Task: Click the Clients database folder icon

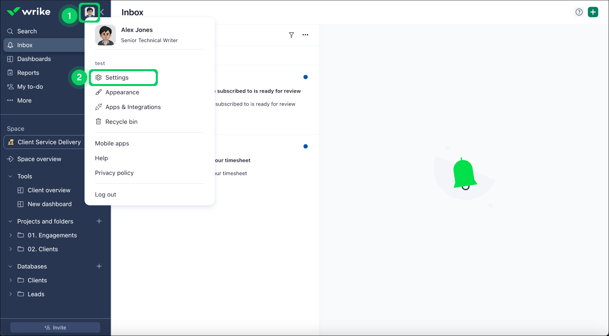Action: pyautogui.click(x=21, y=280)
